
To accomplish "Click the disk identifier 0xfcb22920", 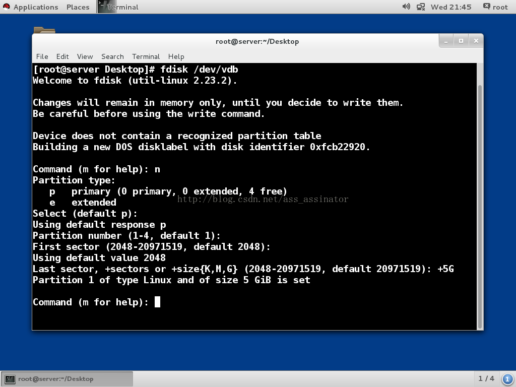I will point(337,147).
